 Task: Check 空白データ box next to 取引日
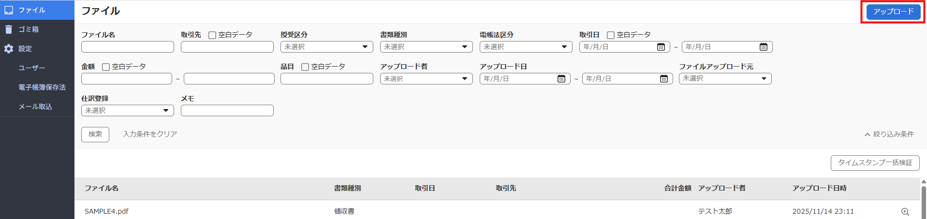point(611,35)
